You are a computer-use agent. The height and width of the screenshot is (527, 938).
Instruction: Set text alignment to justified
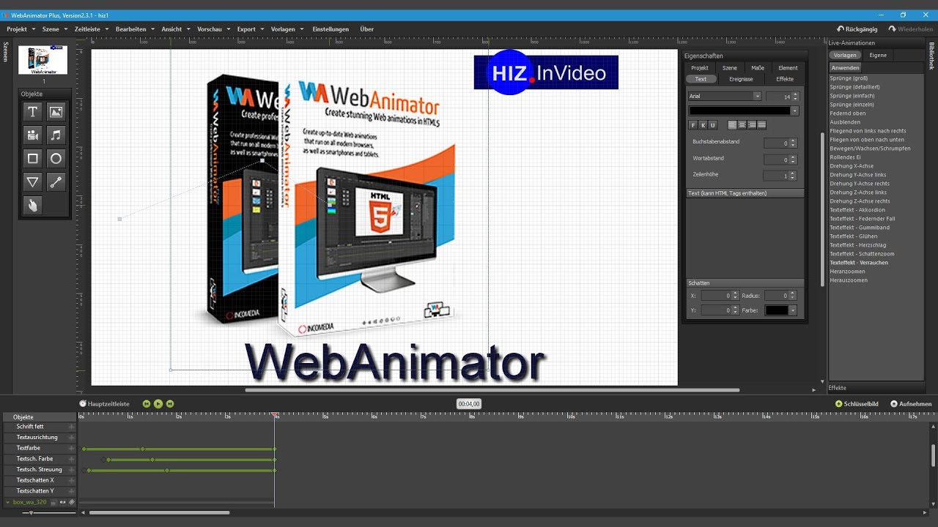click(761, 125)
